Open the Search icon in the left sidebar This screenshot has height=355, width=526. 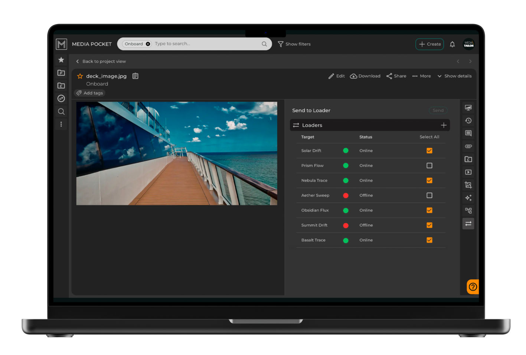pyautogui.click(x=61, y=111)
